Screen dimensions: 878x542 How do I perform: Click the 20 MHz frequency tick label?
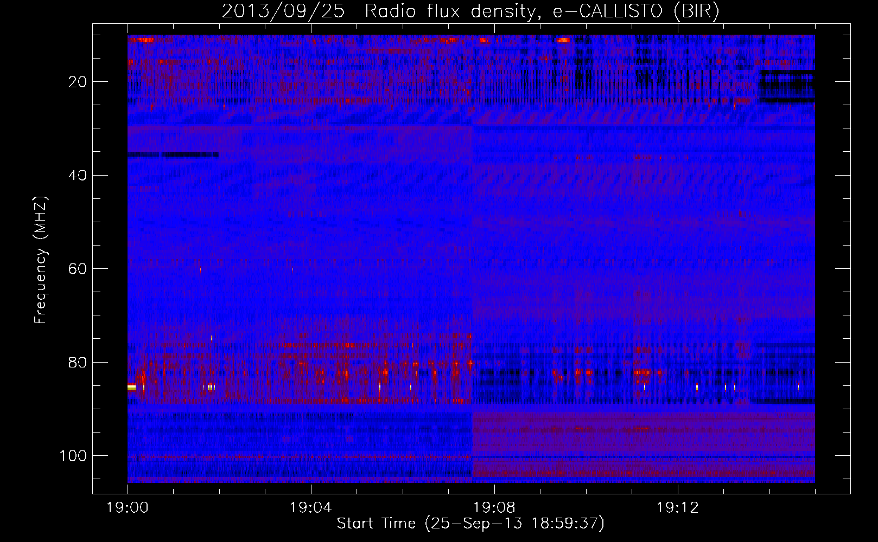[78, 82]
